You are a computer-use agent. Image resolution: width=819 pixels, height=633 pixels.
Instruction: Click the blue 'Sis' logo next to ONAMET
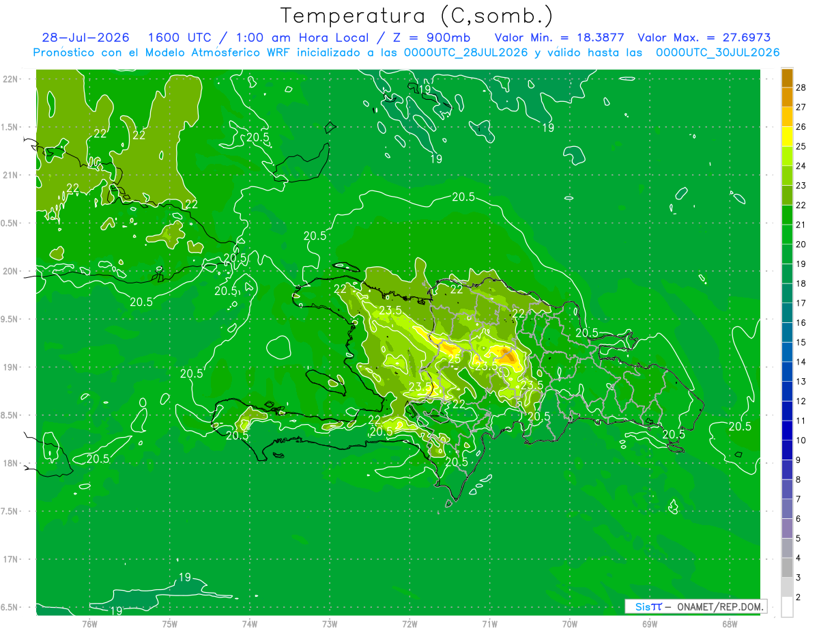point(643,606)
